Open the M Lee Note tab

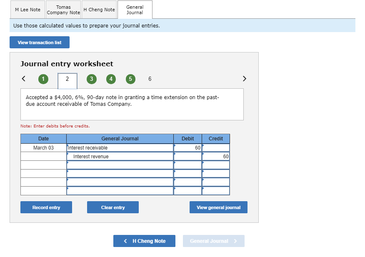point(27,10)
